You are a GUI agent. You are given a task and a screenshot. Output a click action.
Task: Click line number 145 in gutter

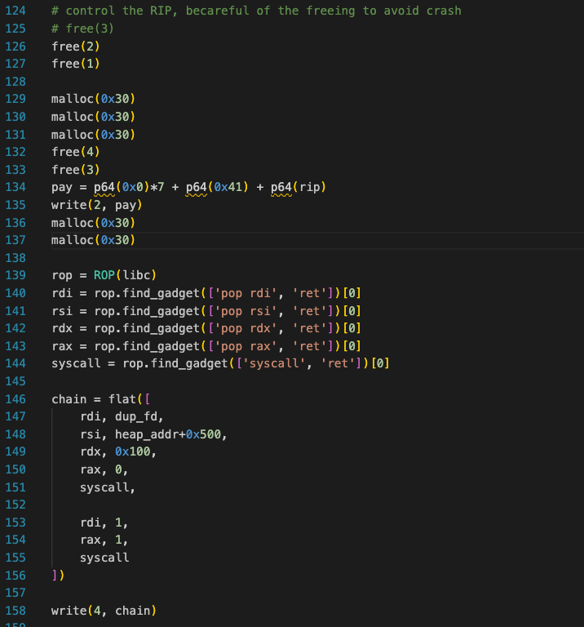pos(15,381)
